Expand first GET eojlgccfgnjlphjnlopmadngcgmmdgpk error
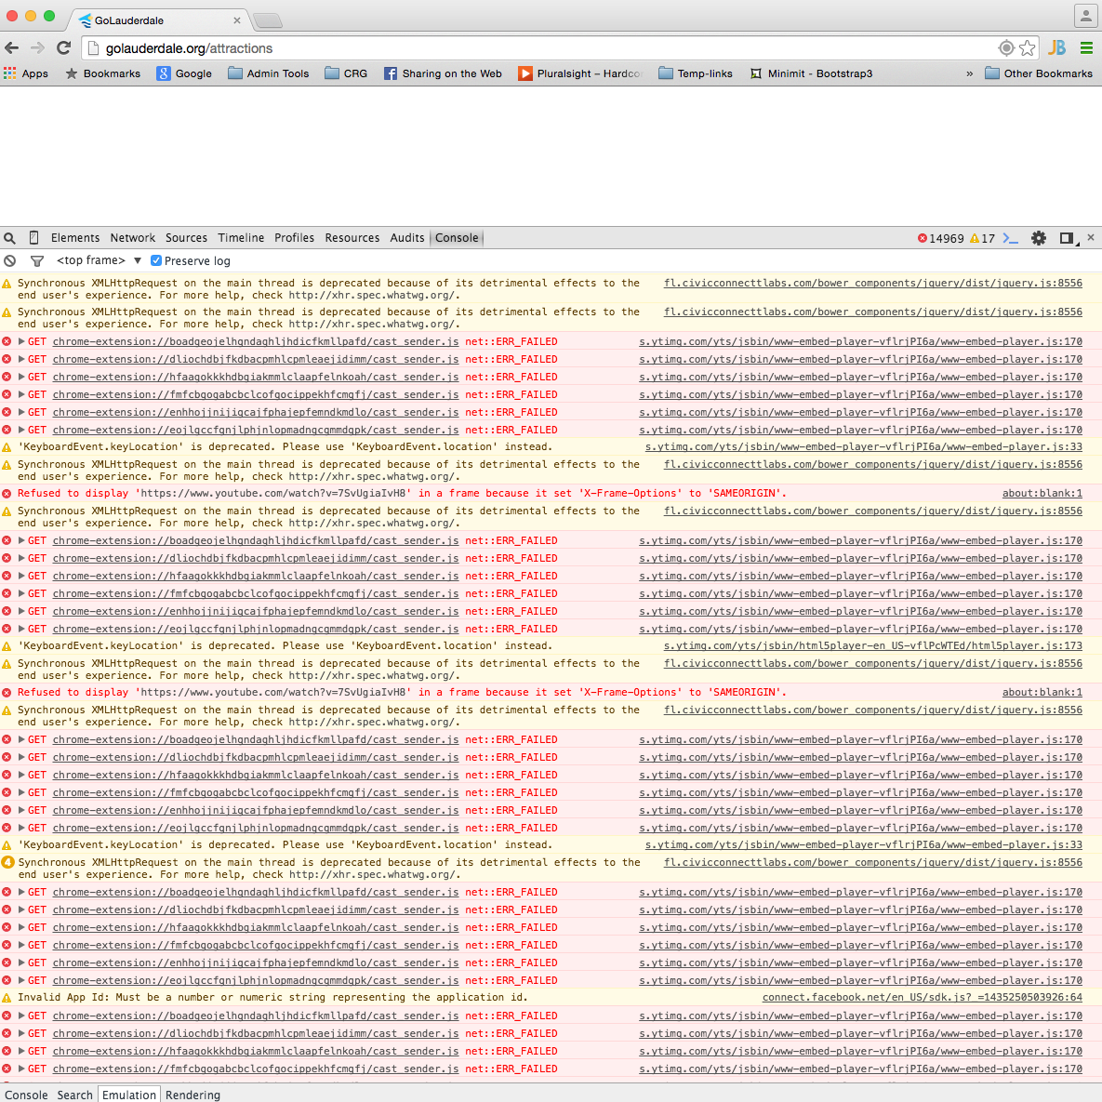 pos(21,430)
